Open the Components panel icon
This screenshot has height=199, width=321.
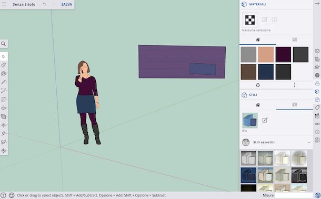coord(317,83)
